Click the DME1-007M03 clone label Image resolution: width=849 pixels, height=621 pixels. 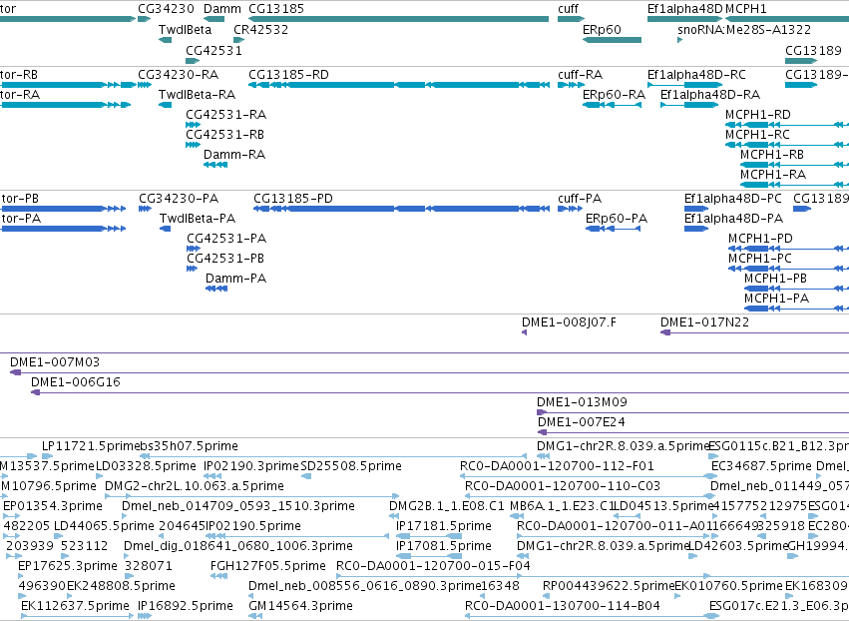click(55, 362)
